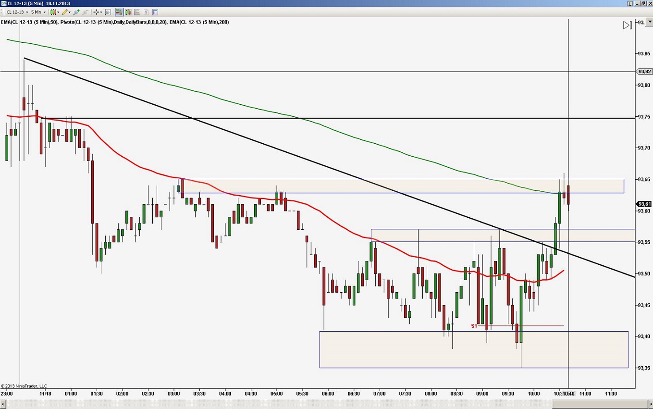Activate the zoom in tool
The width and height of the screenshot is (653, 409).
coord(75,12)
